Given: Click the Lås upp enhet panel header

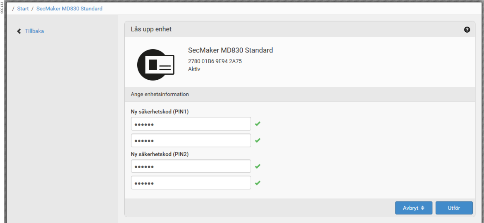Looking at the screenshot, I should point(151,29).
